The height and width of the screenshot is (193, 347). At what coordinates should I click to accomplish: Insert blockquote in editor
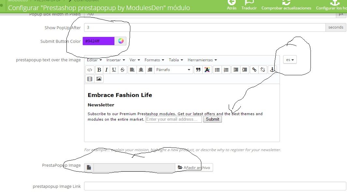(x=198, y=70)
